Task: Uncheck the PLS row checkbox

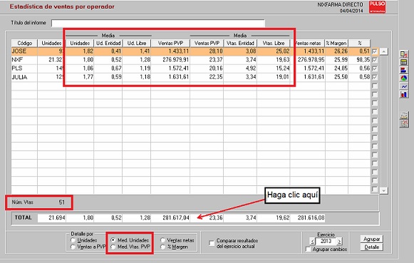Action: point(374,68)
